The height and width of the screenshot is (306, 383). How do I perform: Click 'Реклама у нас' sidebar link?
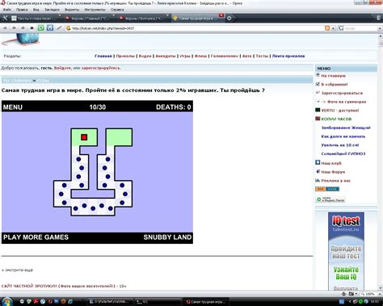pyautogui.click(x=336, y=181)
